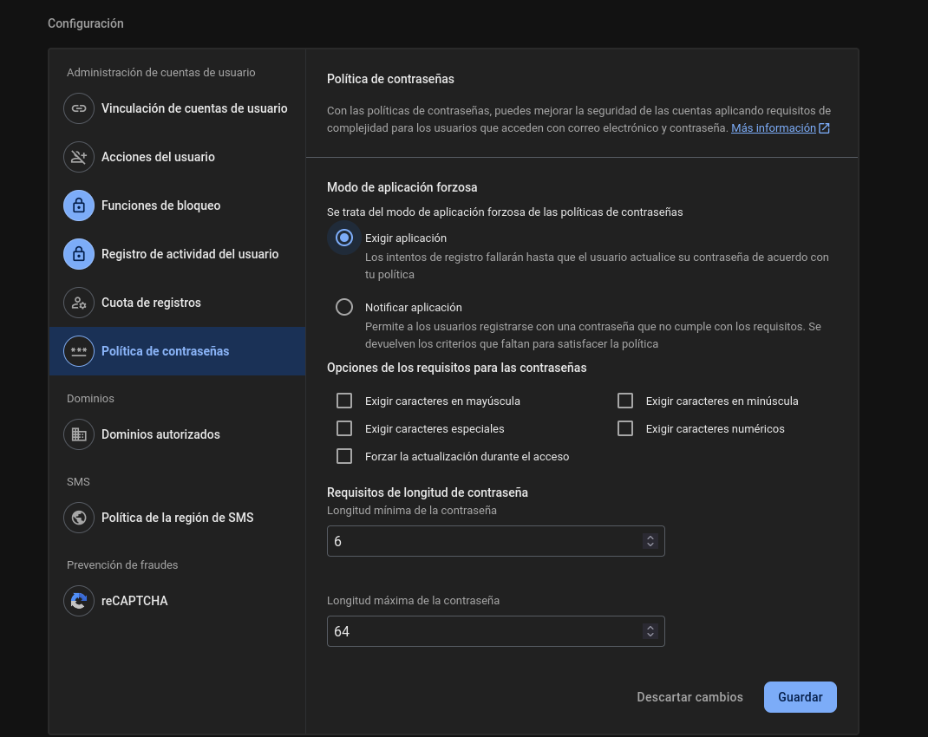Enable Exigir caracteres en mayúscula checkbox
Screen dimensions: 928x737
[344, 401]
